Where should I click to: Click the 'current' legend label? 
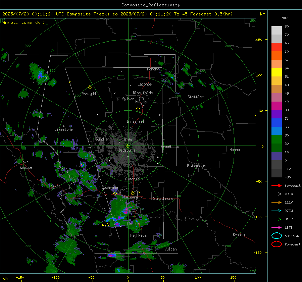coord(292,236)
